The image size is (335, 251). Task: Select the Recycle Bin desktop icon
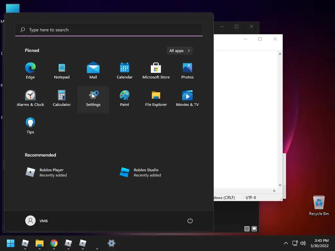tap(319, 206)
